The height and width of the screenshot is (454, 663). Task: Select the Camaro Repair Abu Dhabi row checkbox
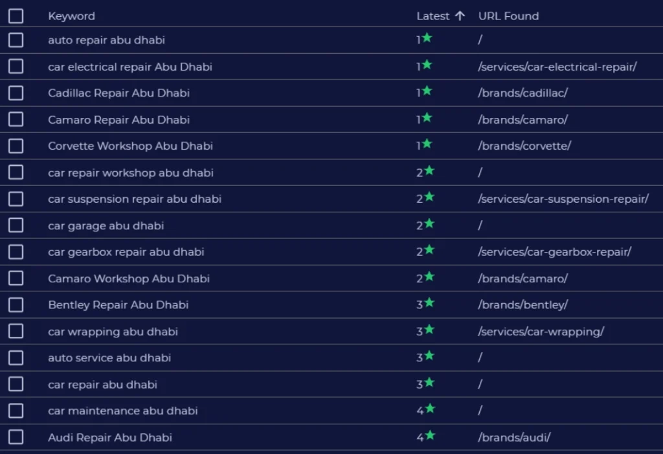coord(16,120)
